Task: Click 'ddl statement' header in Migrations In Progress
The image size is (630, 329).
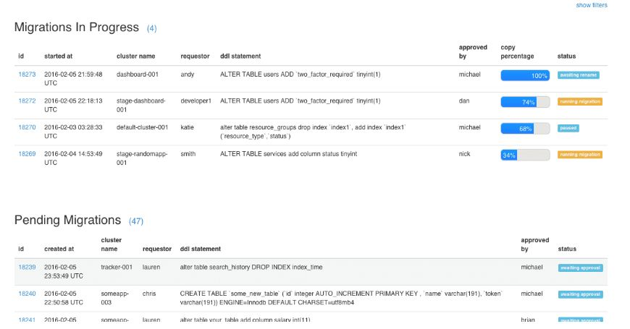Action: (x=240, y=56)
